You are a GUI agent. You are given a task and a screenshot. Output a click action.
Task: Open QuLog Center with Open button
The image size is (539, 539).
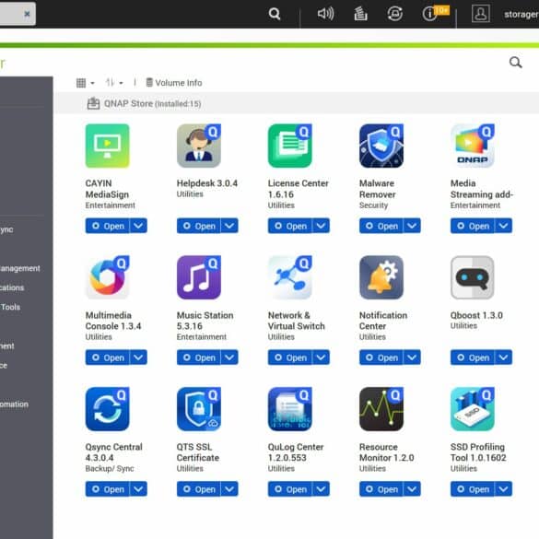290,489
